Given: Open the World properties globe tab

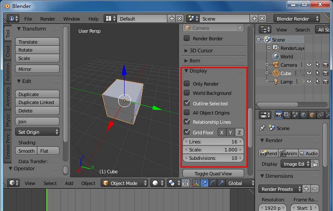Looking at the screenshot, I should click(304, 115).
